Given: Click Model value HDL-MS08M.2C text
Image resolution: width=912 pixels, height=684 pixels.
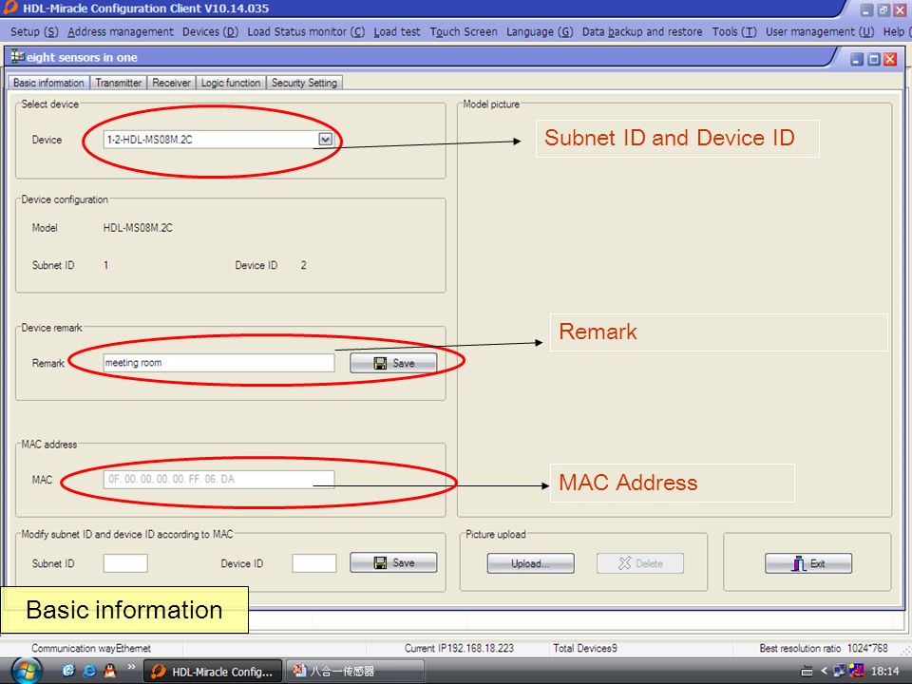Looking at the screenshot, I should point(138,228).
